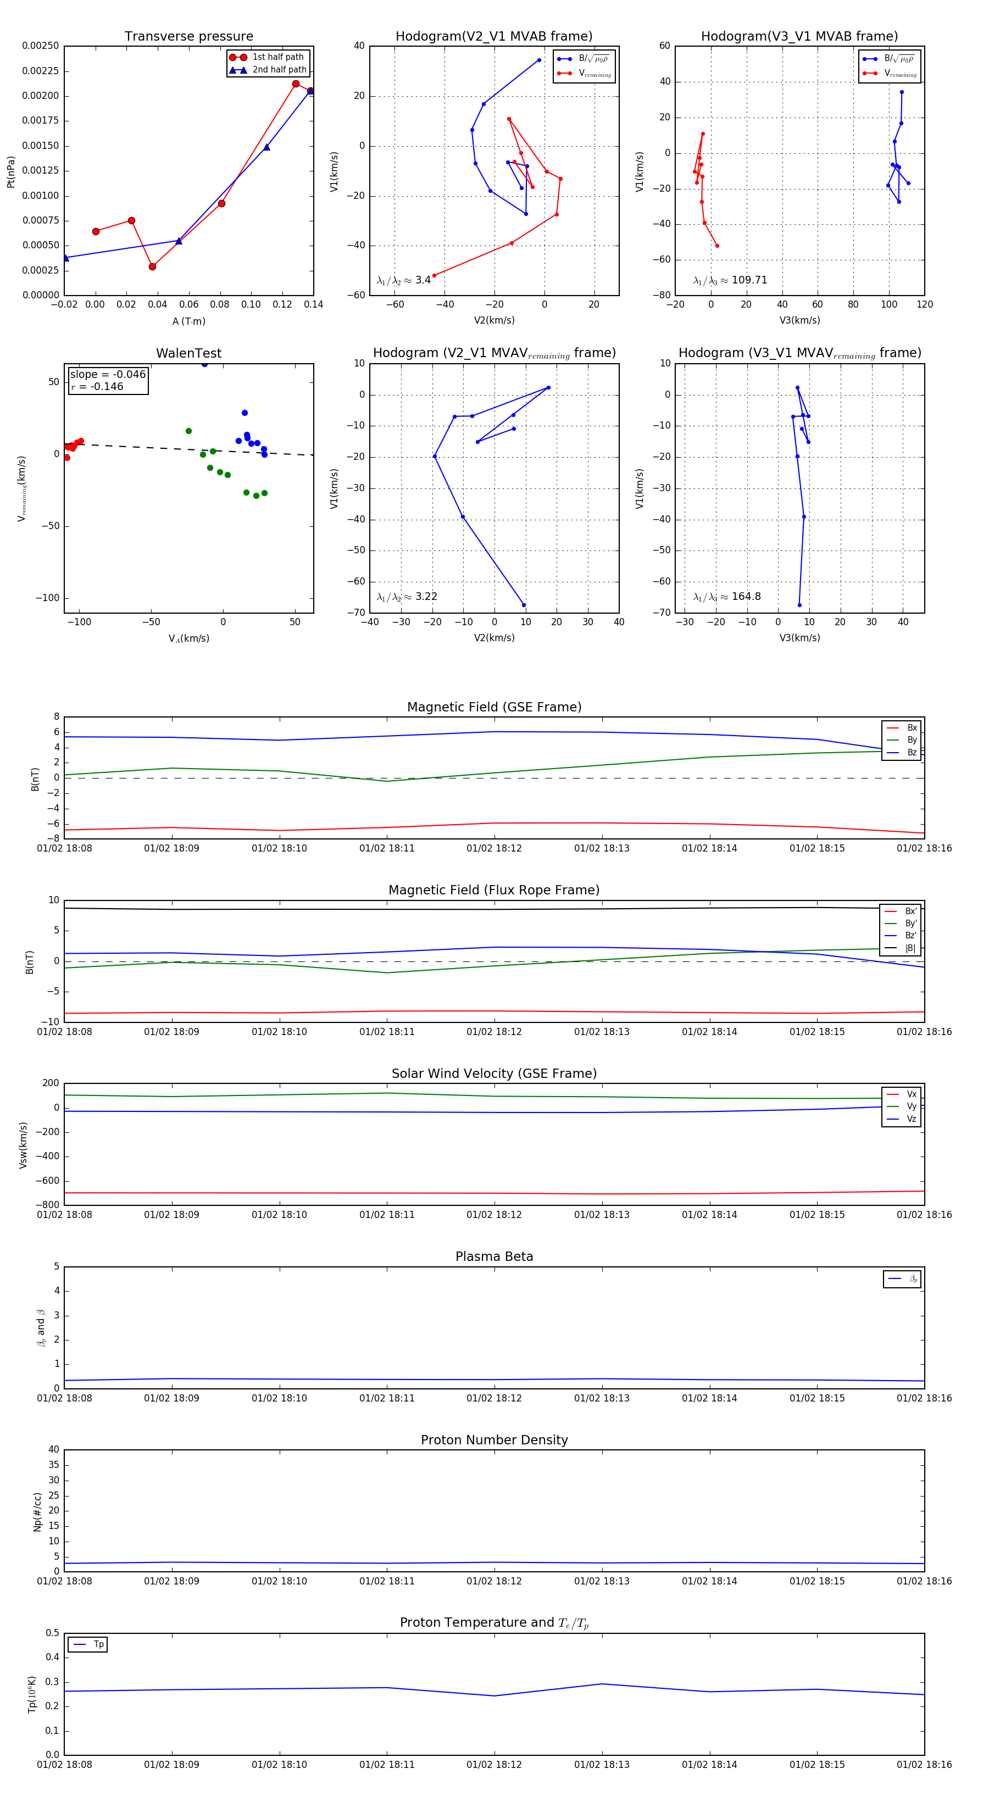Click highest red point on 1st half path curve

296,84
